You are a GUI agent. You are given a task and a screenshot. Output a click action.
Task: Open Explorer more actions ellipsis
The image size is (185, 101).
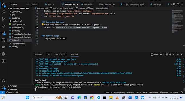pyautogui.click(x=28, y=4)
